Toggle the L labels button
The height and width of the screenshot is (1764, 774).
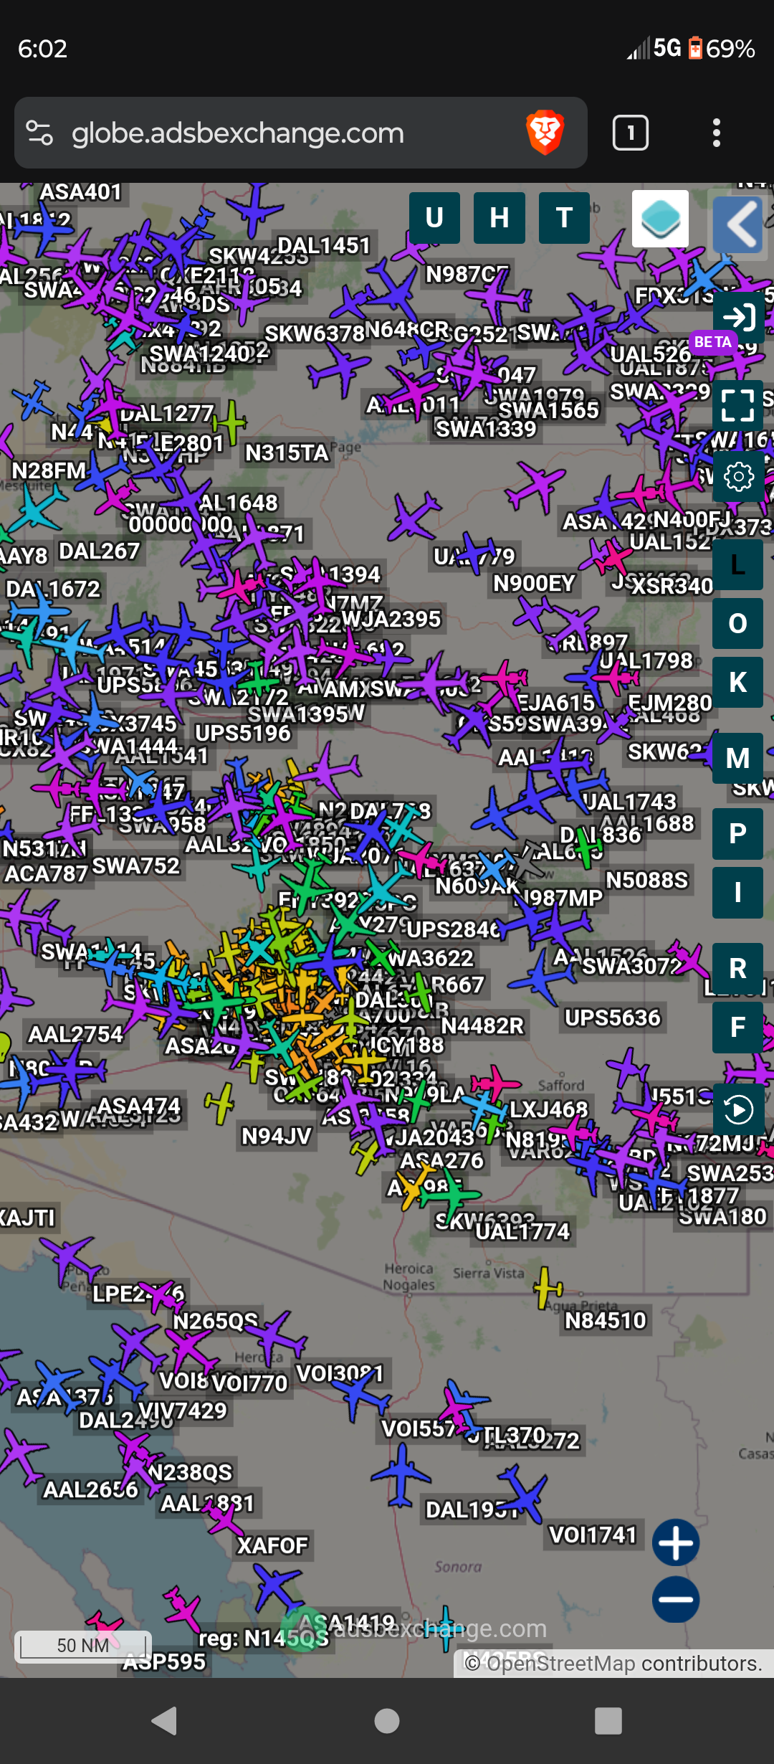(738, 565)
